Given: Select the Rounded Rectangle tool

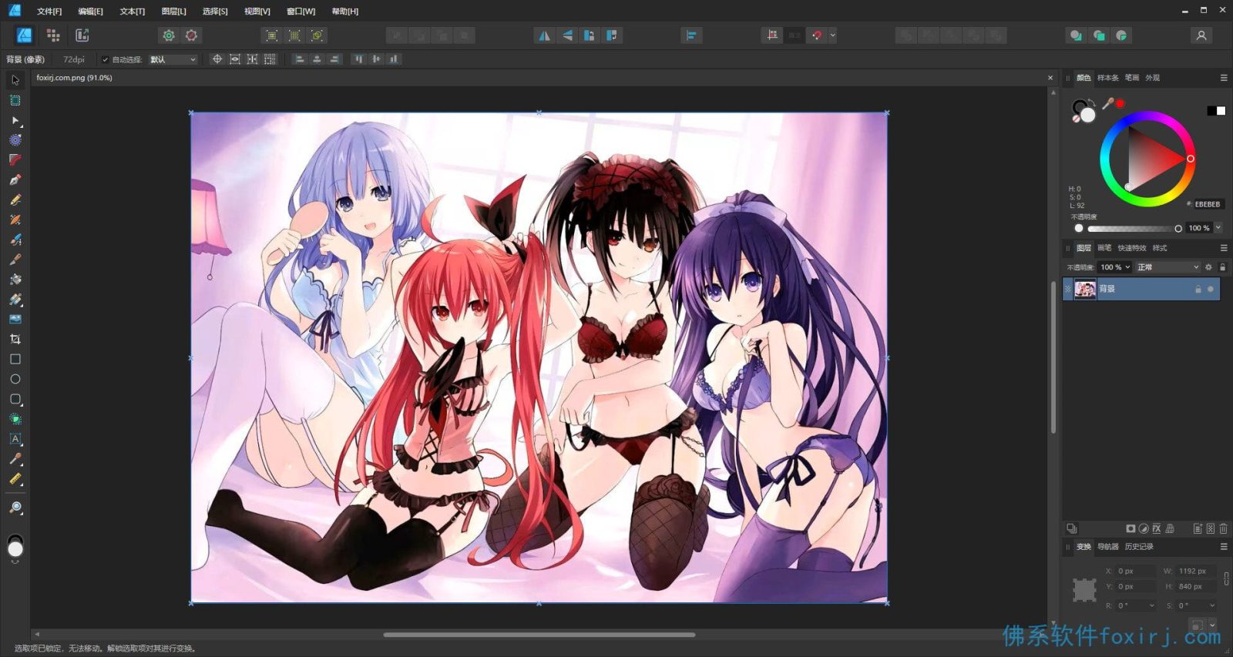Looking at the screenshot, I should click(x=15, y=399).
